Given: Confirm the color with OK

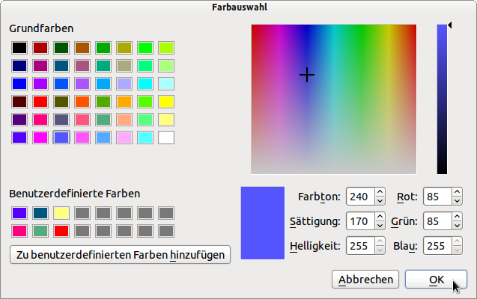Looking at the screenshot, I should (436, 280).
